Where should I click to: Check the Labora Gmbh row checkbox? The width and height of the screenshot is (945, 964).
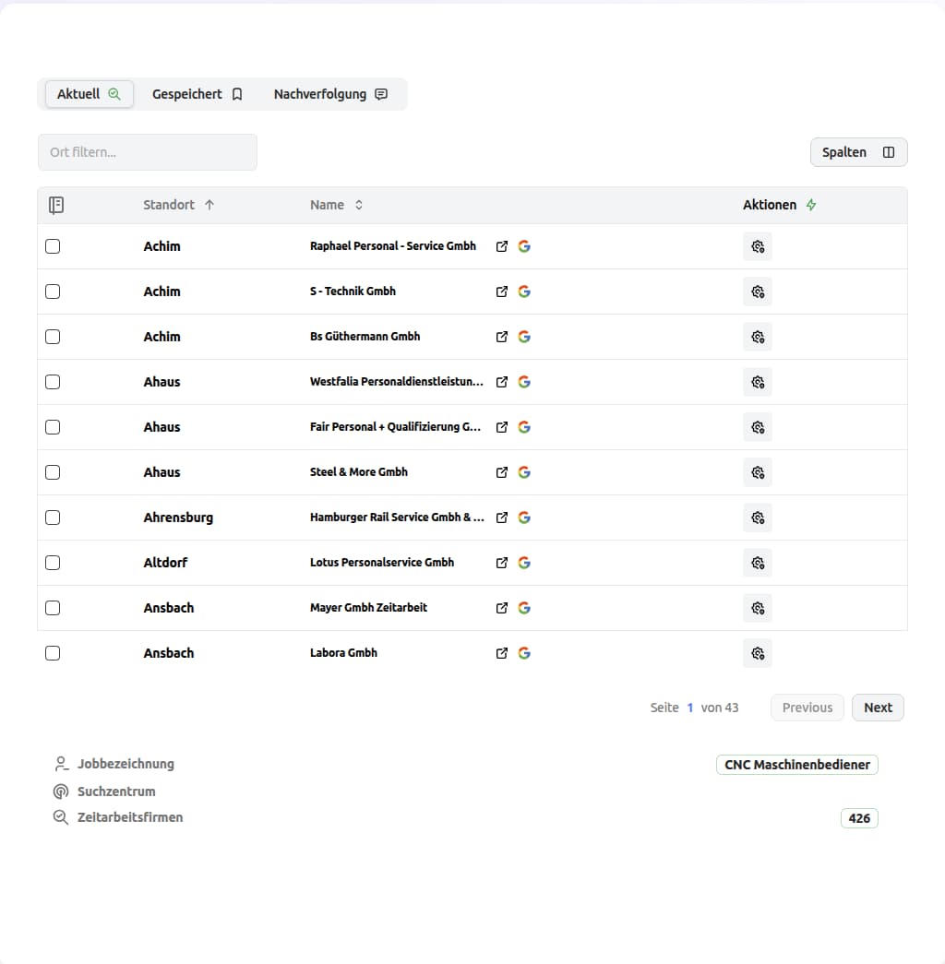tap(53, 653)
